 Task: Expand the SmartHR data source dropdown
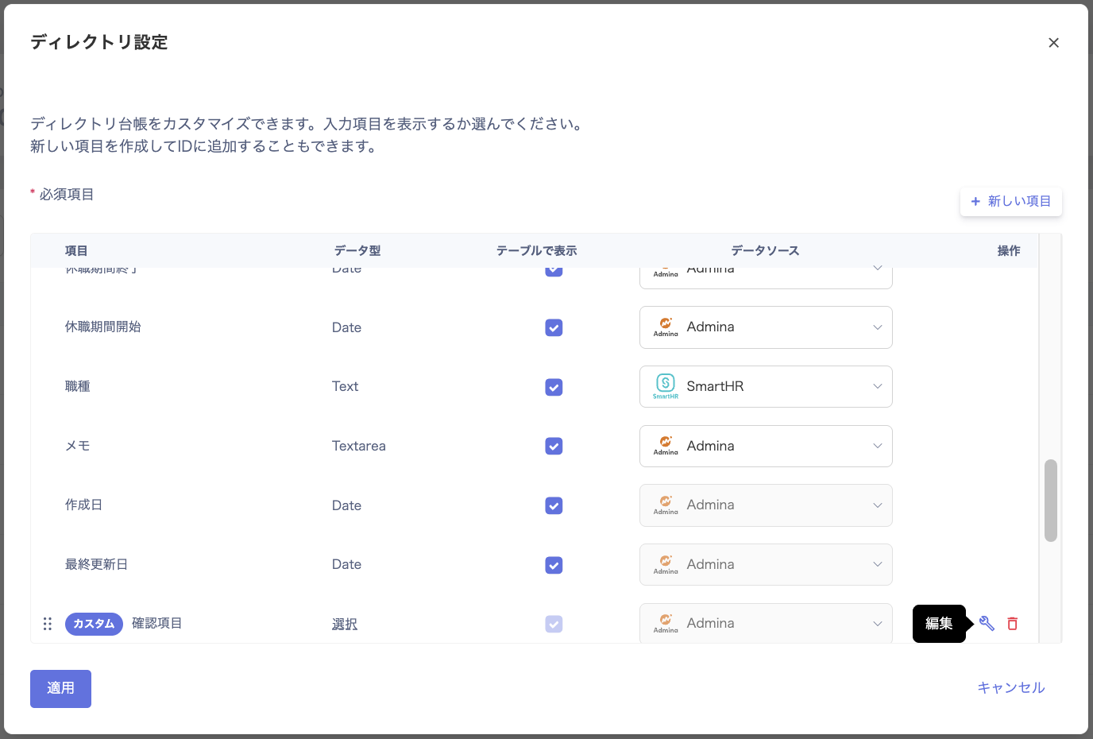click(877, 387)
